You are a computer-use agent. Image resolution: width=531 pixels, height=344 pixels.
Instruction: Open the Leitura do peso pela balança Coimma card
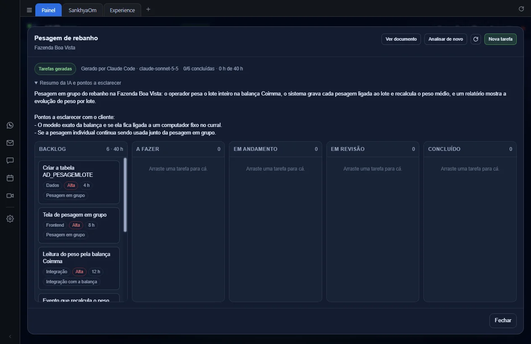79,269
